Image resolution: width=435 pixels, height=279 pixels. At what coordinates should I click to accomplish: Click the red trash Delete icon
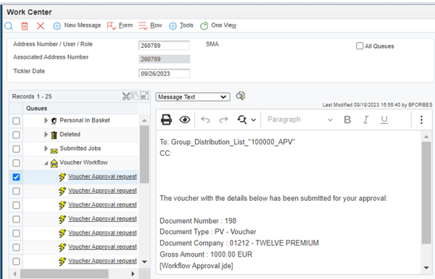click(x=25, y=26)
